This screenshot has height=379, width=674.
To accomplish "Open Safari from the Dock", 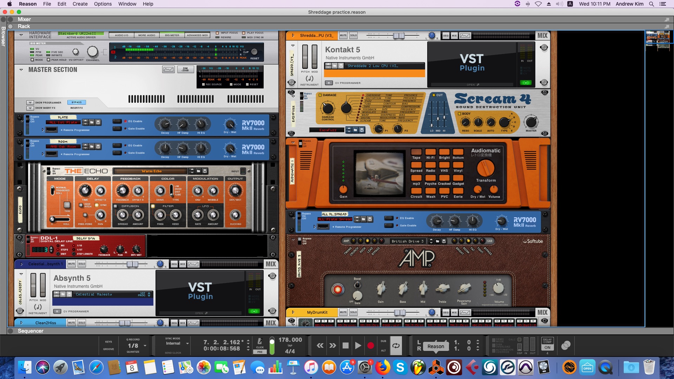I will [96, 367].
